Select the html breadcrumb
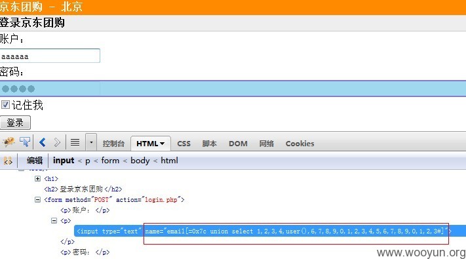This screenshot has width=466, height=259. [x=169, y=161]
